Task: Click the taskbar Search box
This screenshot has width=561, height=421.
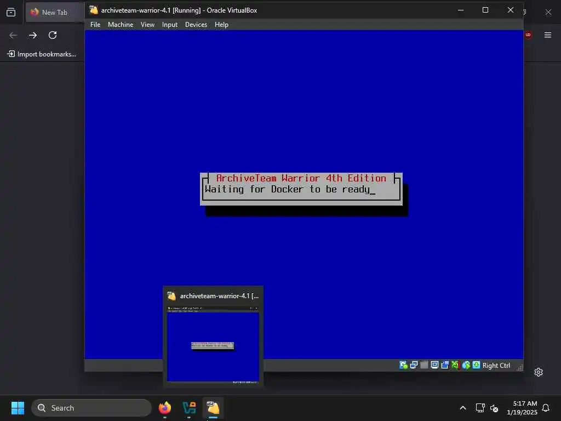Action: 91,408
